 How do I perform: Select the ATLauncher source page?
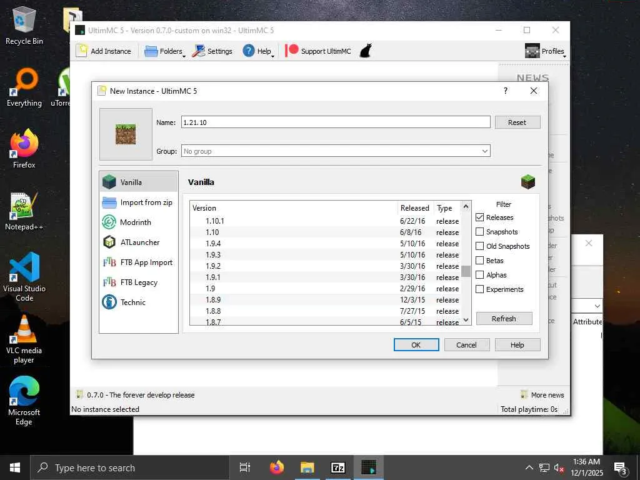(x=139, y=242)
